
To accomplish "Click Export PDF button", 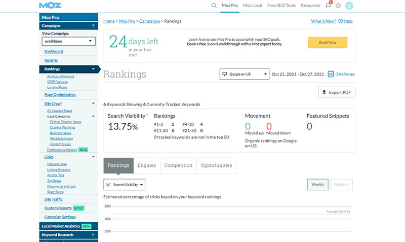I will point(337,92).
